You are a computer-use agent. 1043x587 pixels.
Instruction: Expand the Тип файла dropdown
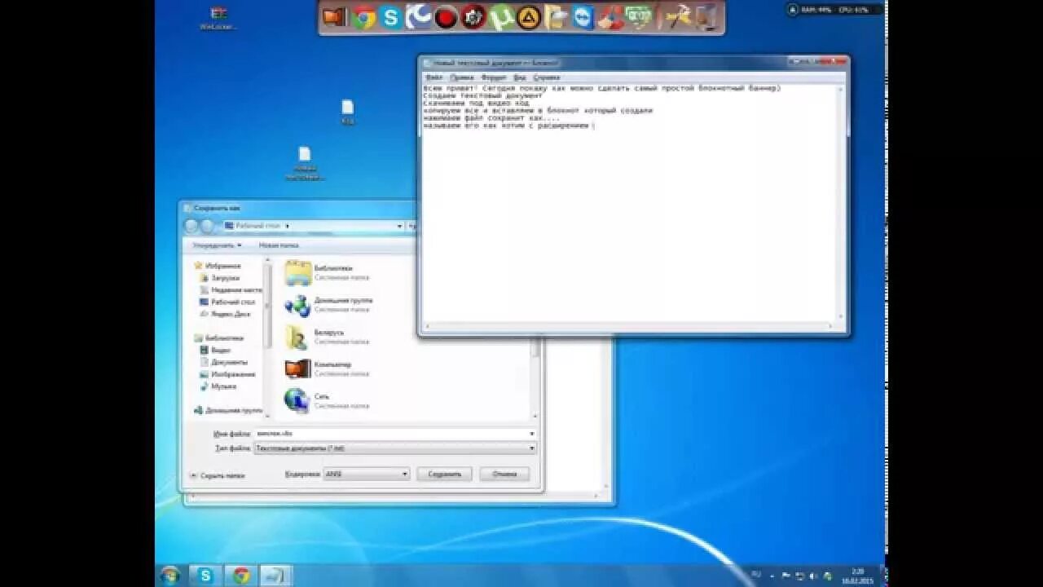pyautogui.click(x=532, y=448)
